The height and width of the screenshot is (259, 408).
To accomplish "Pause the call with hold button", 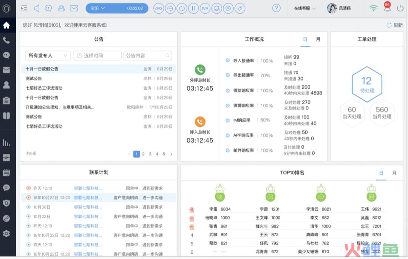I will coord(193,8).
